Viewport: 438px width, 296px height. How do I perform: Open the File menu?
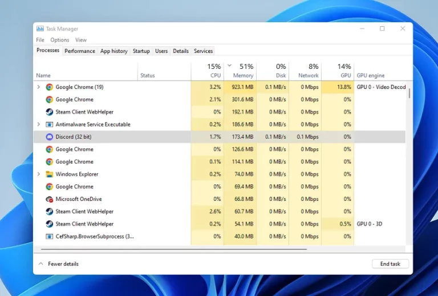pos(40,40)
